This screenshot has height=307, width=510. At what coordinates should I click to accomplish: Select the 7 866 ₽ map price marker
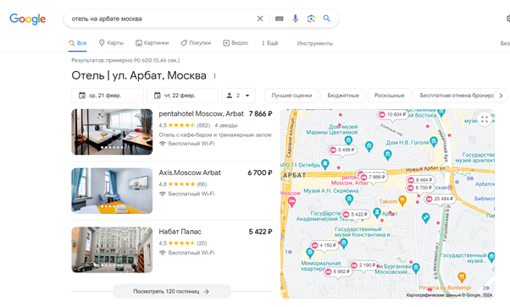pyautogui.click(x=373, y=177)
